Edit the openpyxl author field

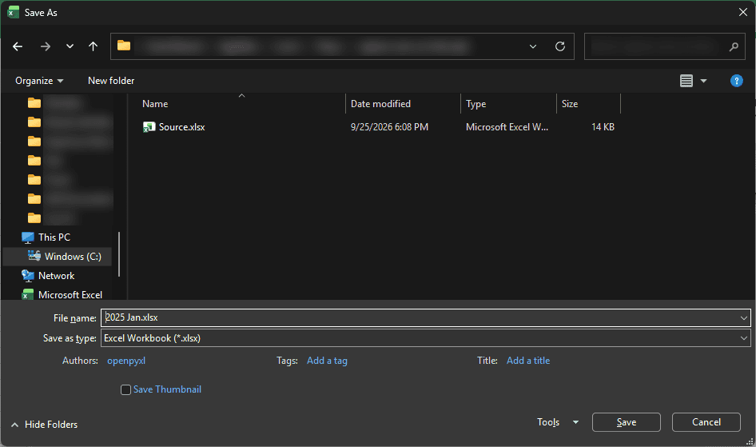click(126, 361)
